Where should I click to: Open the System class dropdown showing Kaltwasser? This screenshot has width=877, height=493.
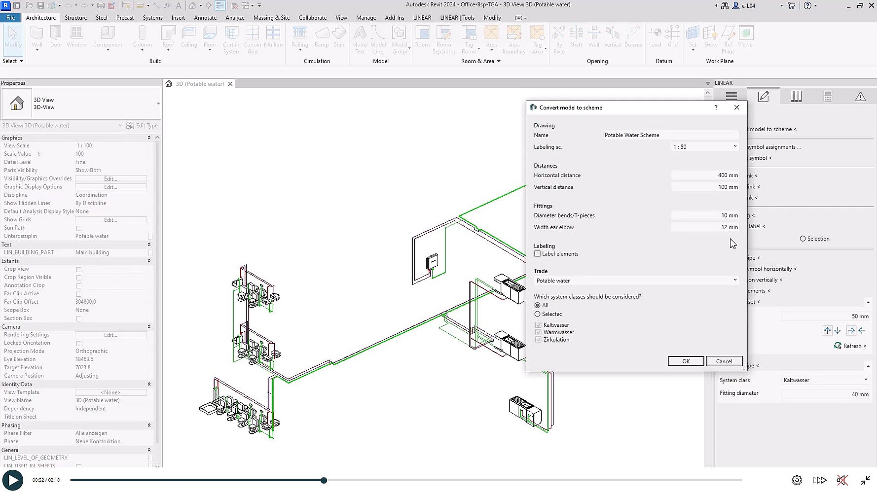(865, 380)
